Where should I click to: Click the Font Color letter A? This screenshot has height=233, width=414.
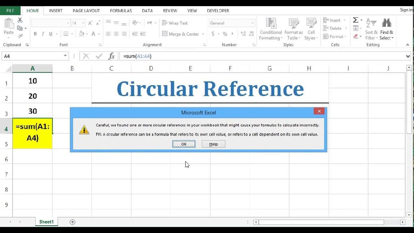click(93, 34)
